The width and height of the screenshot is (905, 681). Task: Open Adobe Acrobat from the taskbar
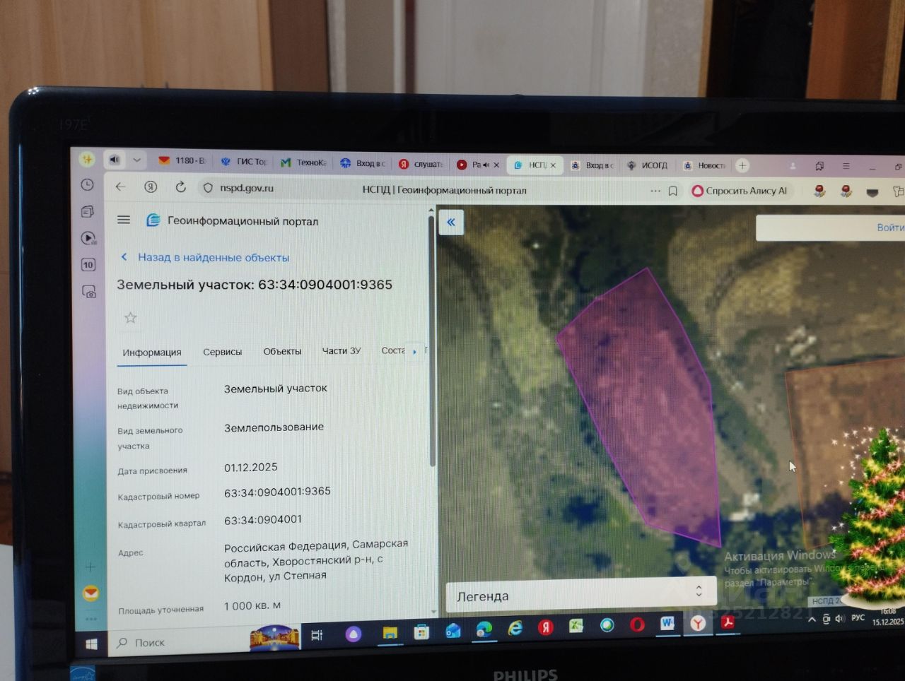(728, 622)
